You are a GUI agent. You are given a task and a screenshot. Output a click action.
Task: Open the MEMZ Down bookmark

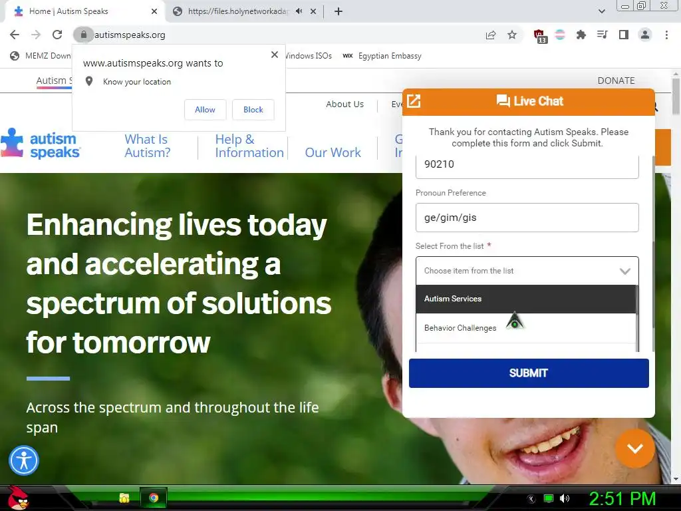pos(40,56)
